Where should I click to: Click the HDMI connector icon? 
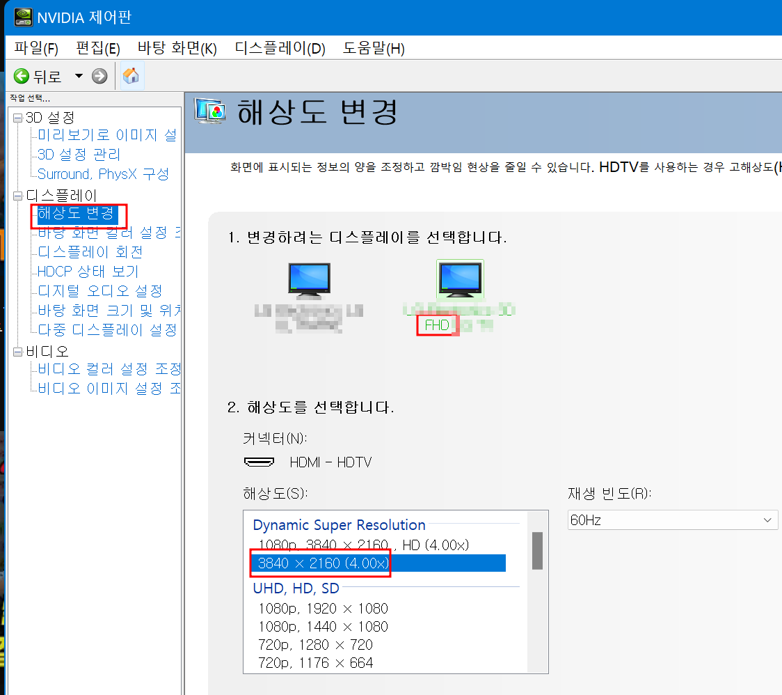point(260,462)
